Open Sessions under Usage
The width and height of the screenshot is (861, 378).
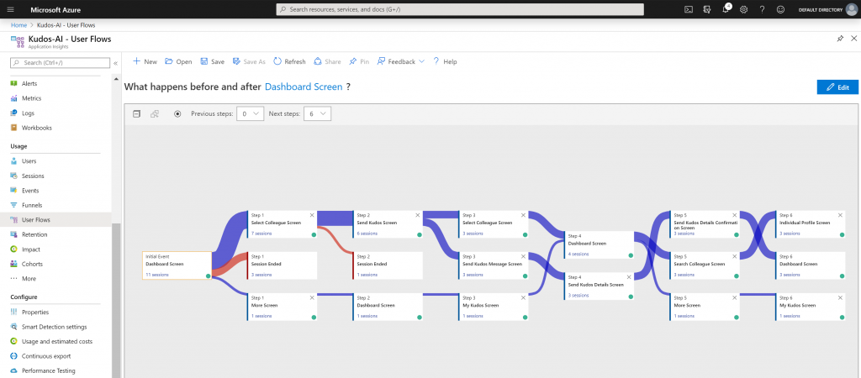(33, 176)
